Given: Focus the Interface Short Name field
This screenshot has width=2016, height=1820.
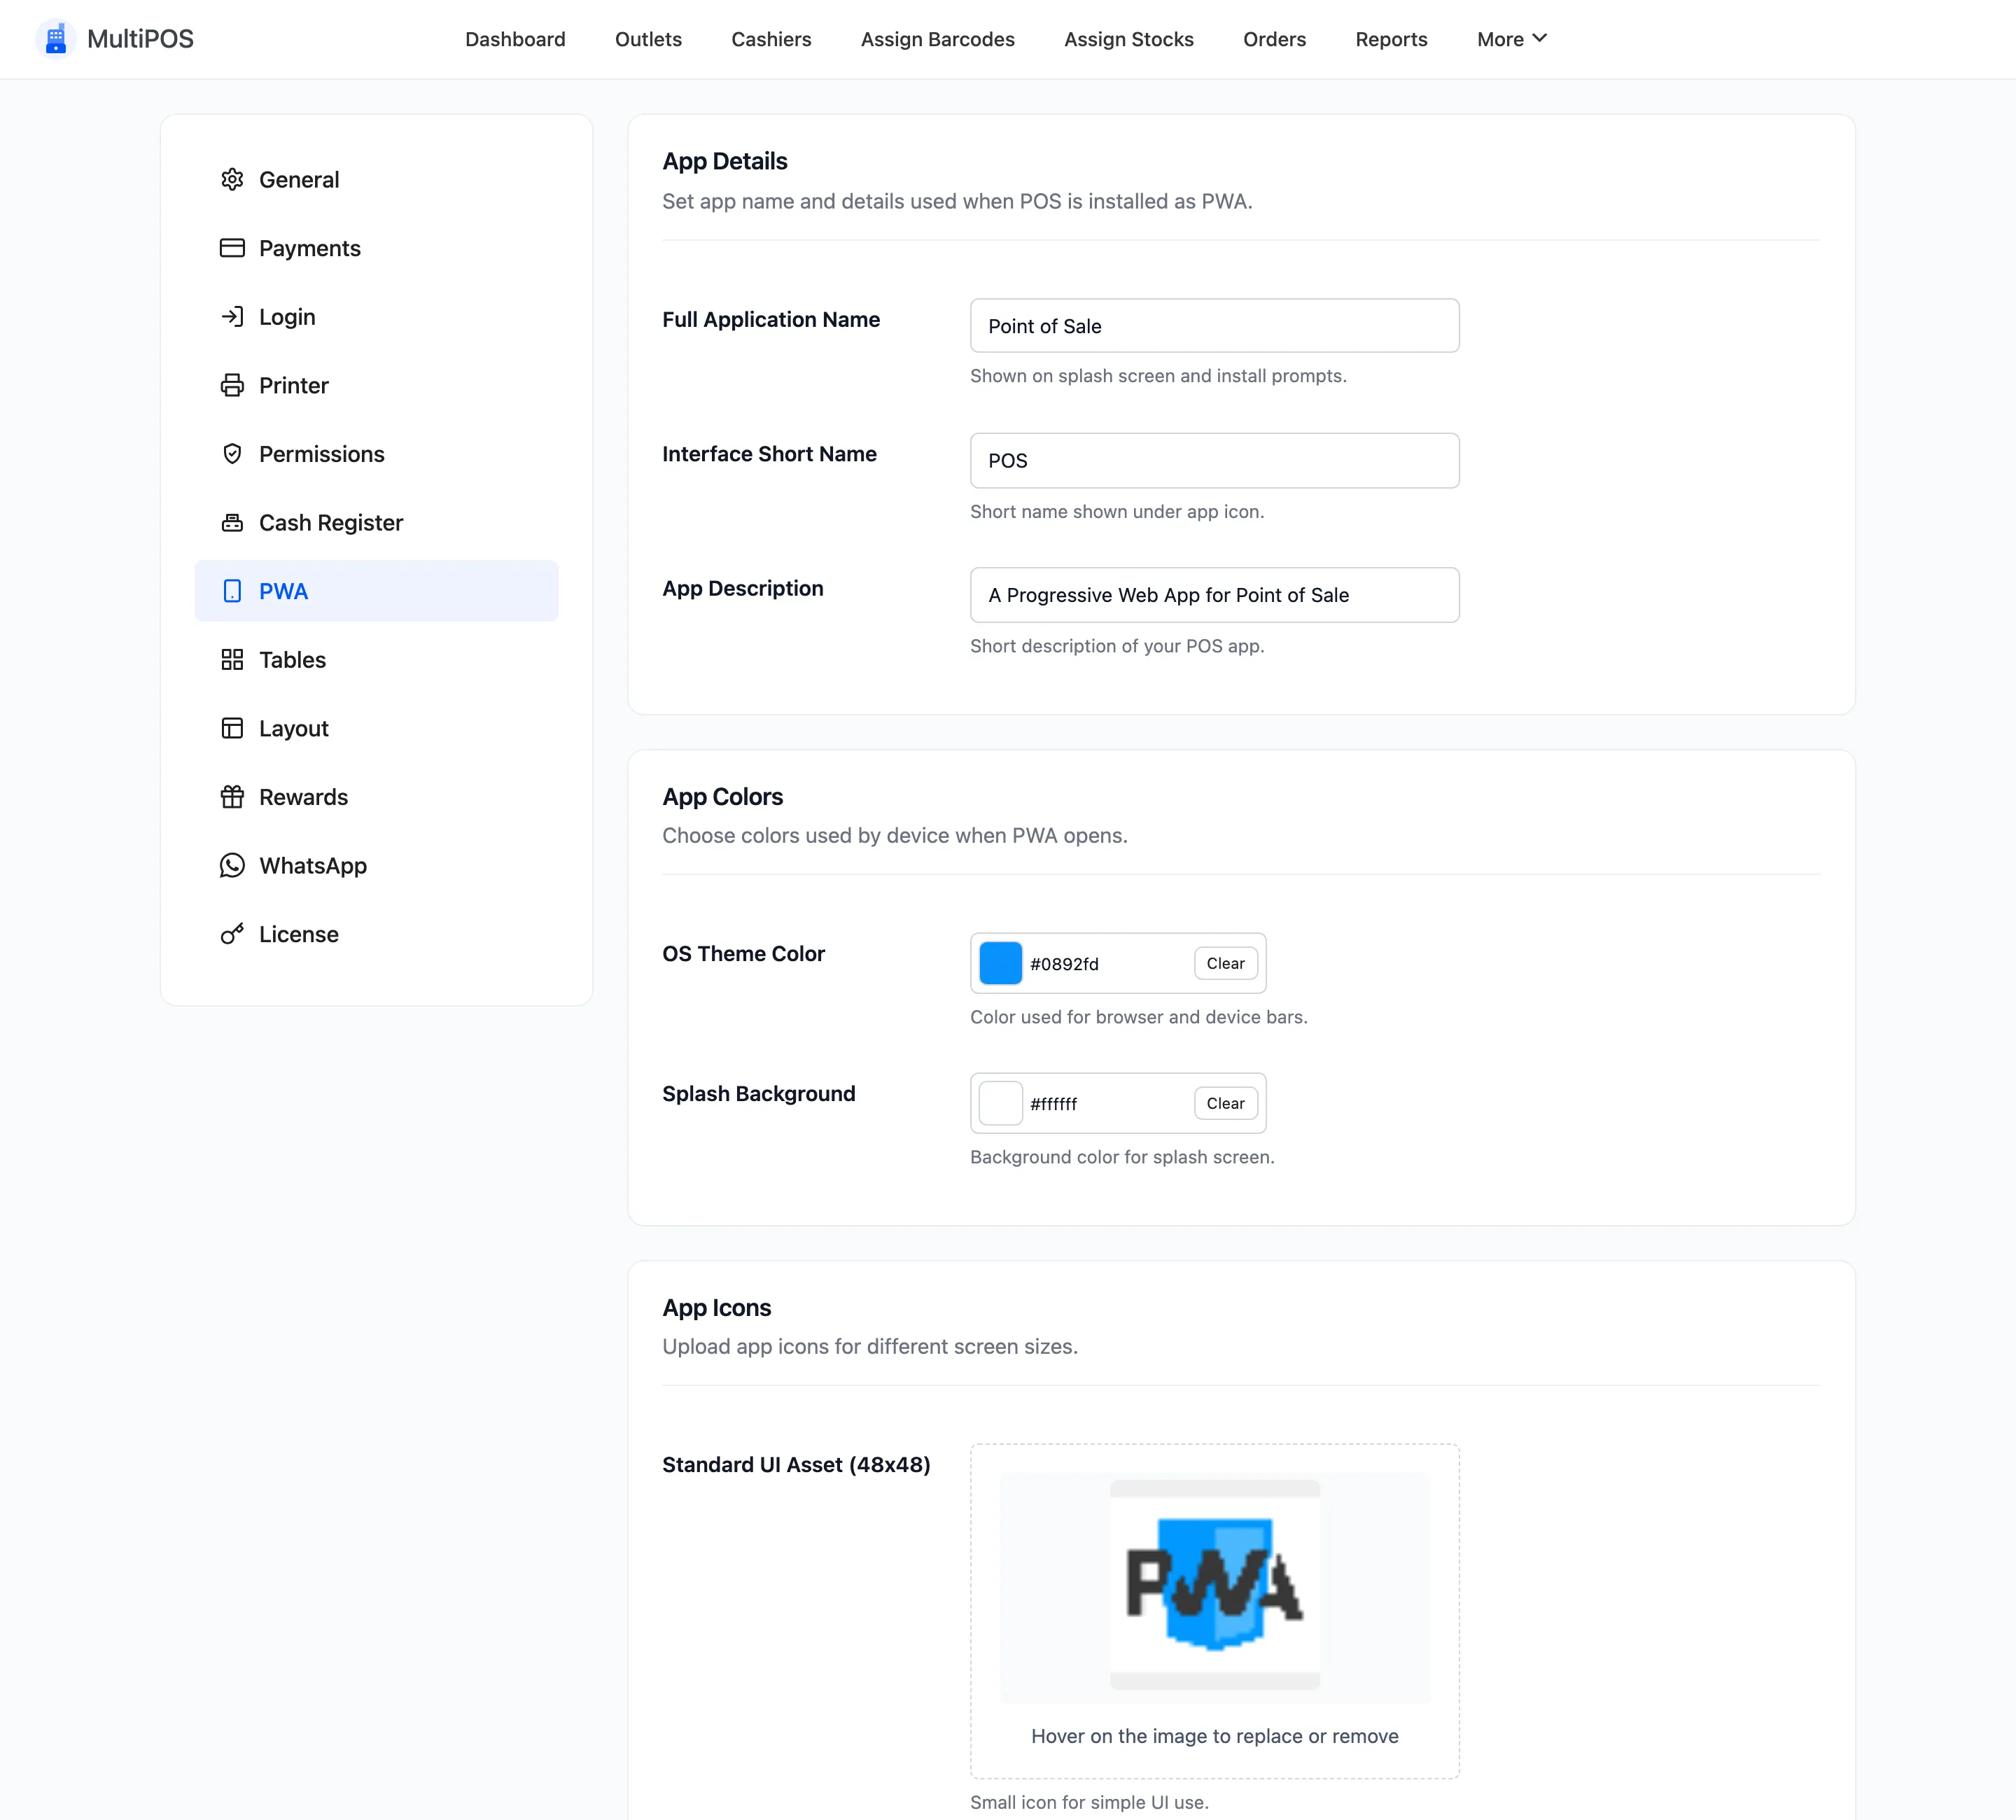Looking at the screenshot, I should 1214,461.
